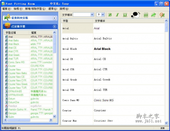Open the font size 9 dropdown
The height and width of the screenshot is (131, 170).
tap(103, 15)
